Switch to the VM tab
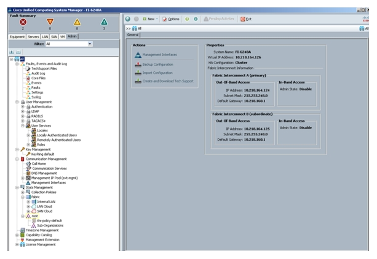Image resolution: width=377 pixels, height=259 pixels. pyautogui.click(x=63, y=36)
